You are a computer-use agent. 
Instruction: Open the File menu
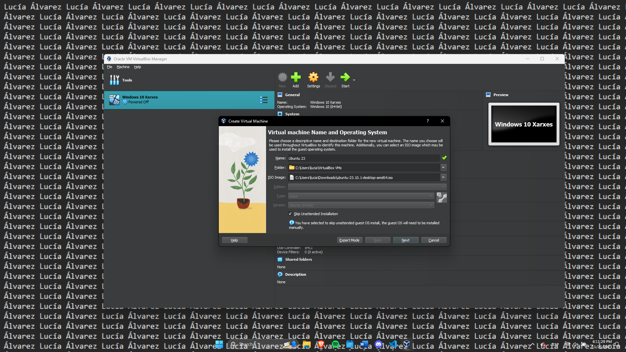(x=110, y=67)
